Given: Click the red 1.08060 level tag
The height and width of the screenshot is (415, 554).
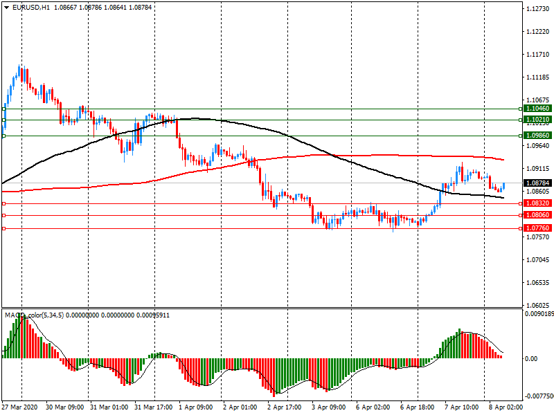Looking at the screenshot, I should tap(537, 215).
